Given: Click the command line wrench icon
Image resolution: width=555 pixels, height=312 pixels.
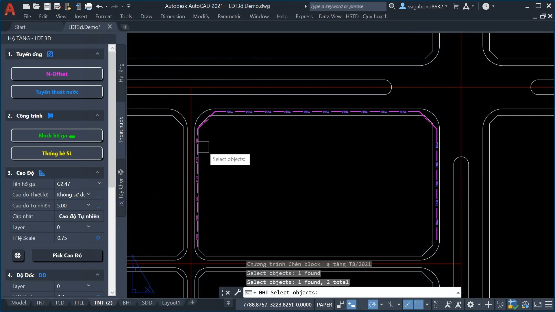Looking at the screenshot, I should click(x=238, y=292).
